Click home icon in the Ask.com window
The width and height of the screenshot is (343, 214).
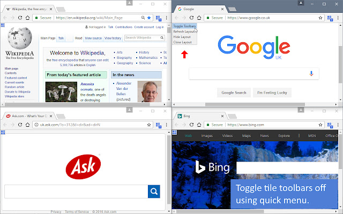point(27,125)
